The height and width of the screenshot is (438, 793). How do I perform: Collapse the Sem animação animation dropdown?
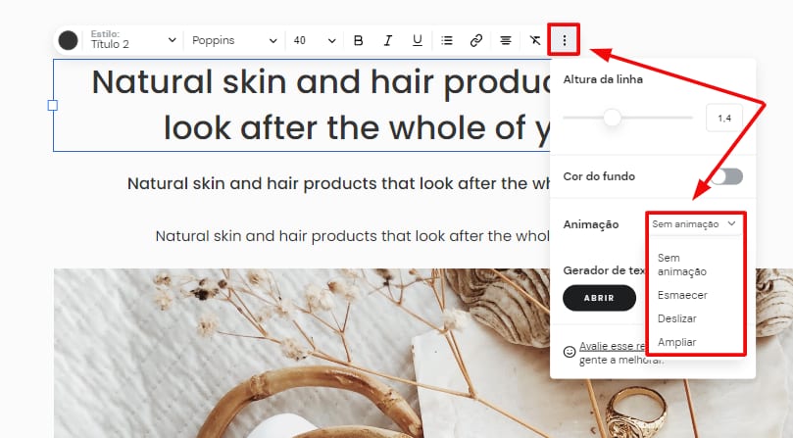(694, 224)
